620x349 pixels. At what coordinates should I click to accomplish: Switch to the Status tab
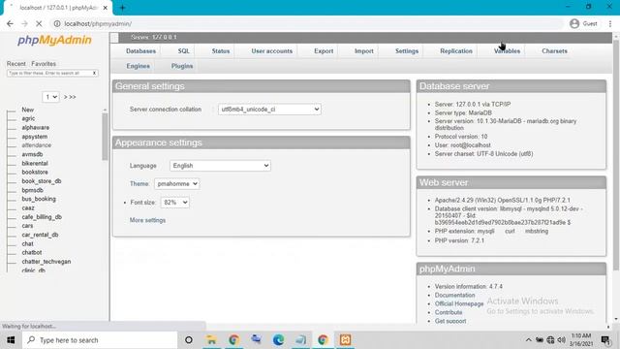click(220, 51)
